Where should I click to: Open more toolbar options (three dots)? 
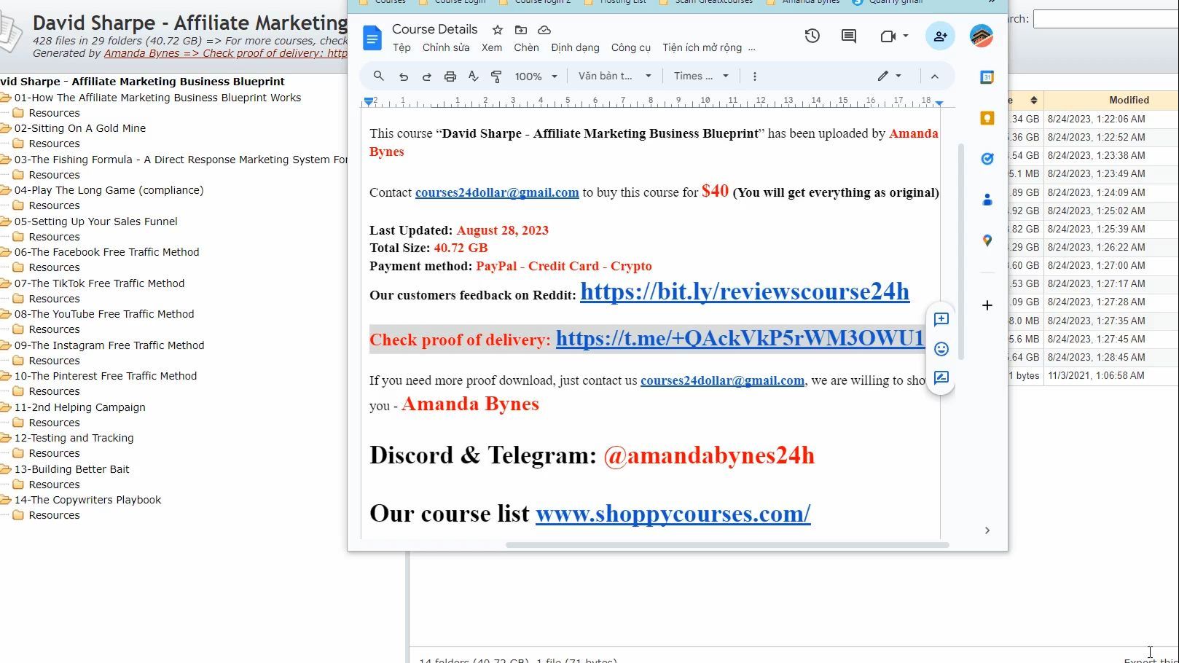coord(755,76)
